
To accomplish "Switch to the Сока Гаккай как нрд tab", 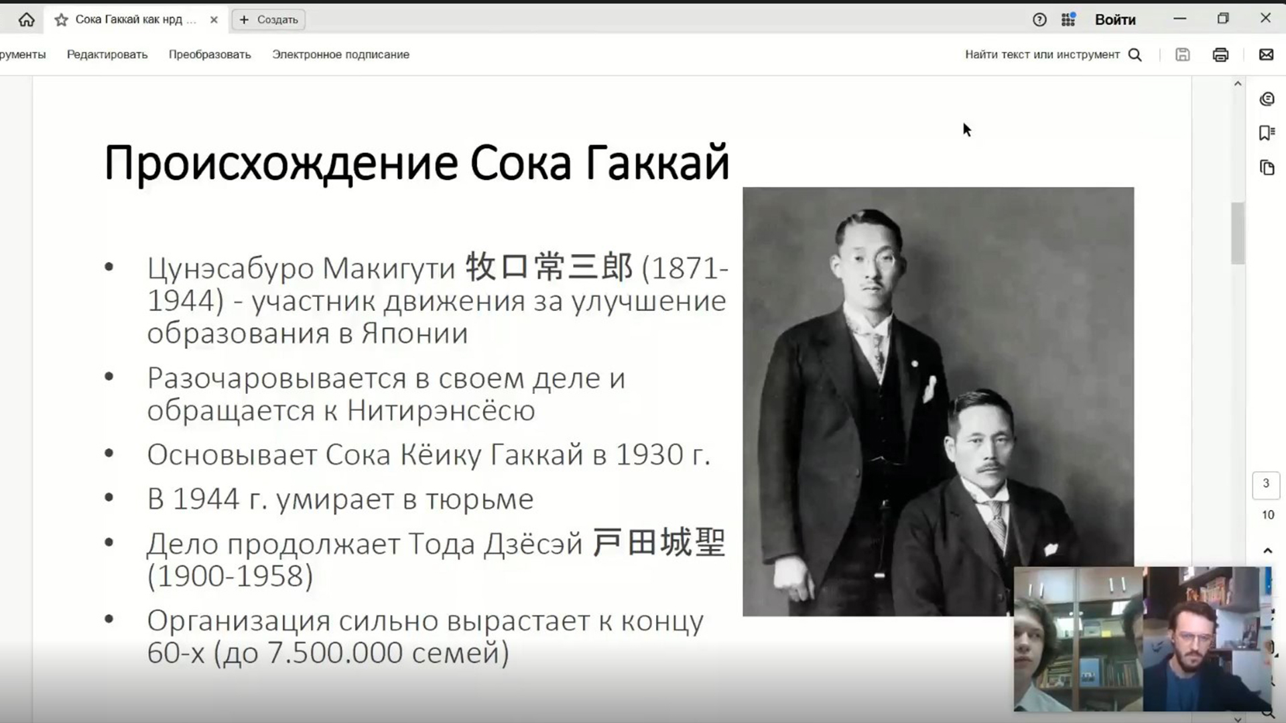I will point(135,19).
